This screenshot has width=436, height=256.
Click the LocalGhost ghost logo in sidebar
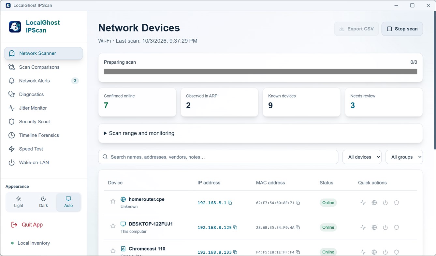point(15,27)
